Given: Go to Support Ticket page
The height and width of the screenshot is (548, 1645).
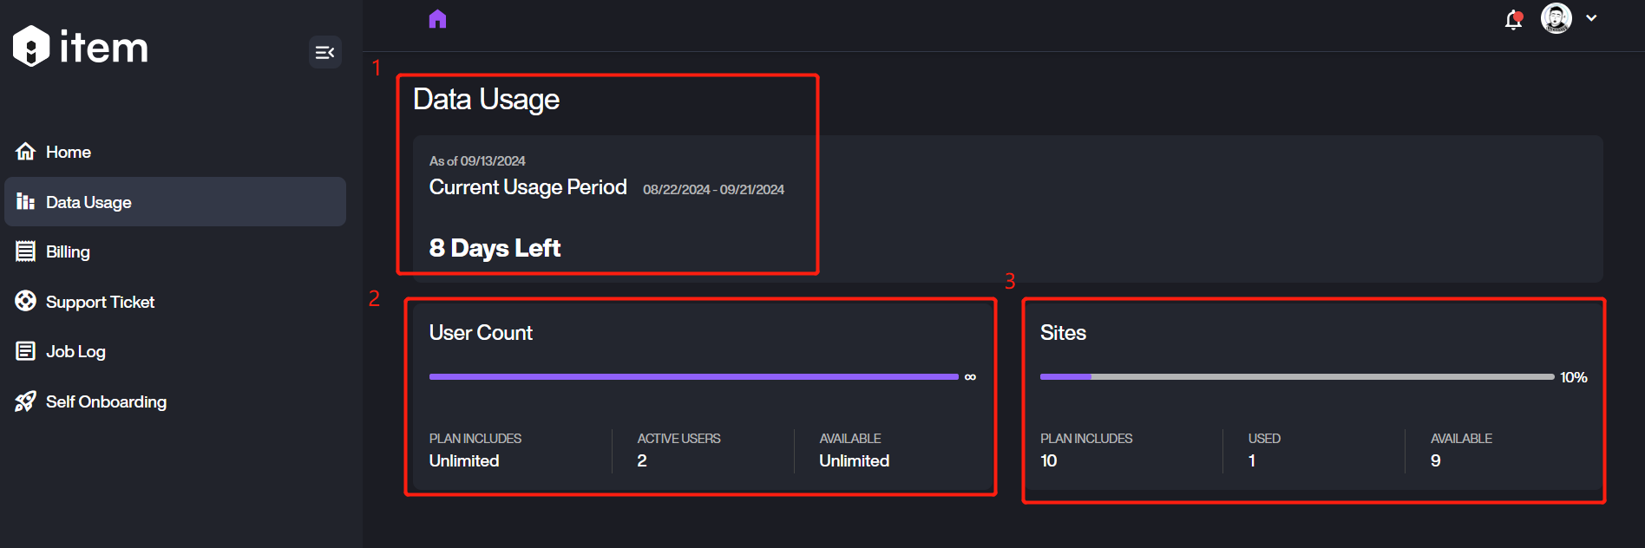Looking at the screenshot, I should click(100, 302).
